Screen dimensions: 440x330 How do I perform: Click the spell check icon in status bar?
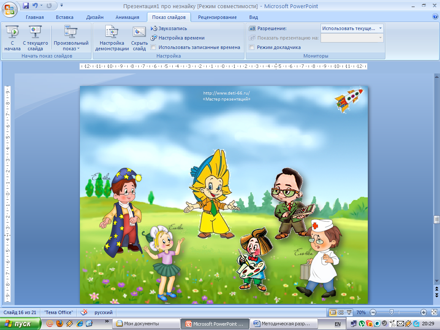(84, 312)
